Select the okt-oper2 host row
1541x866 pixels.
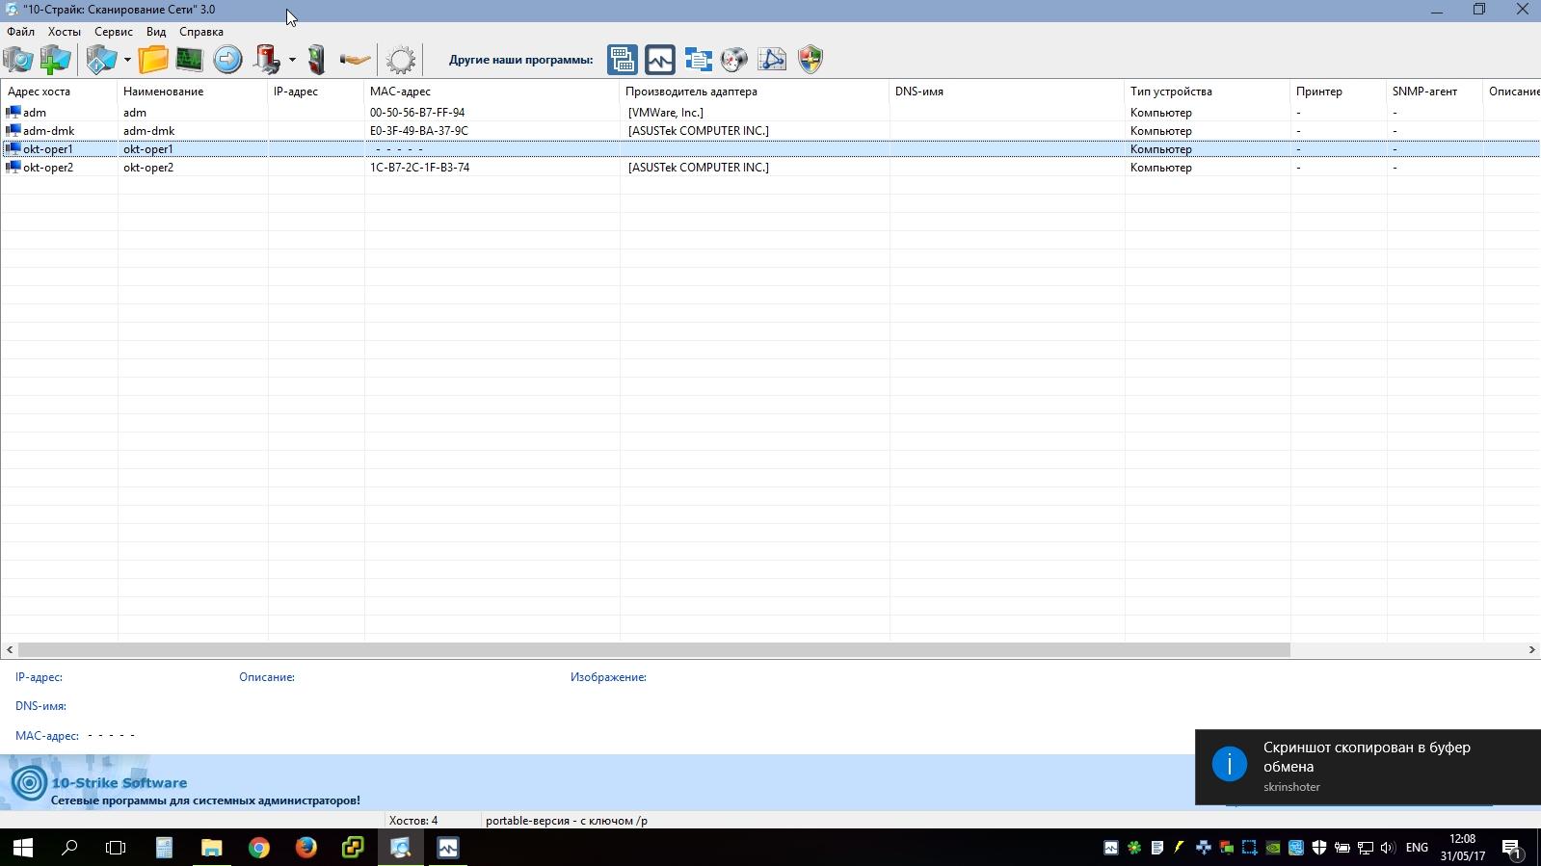(x=770, y=168)
